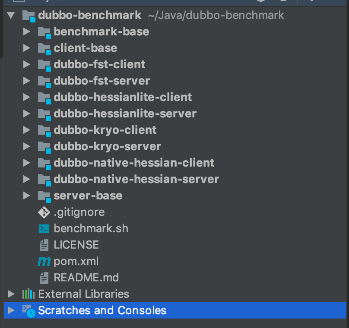Viewport: 349px width, 328px height.
Task: Select the dubbo-hessianlite-server module
Action: [x=125, y=114]
